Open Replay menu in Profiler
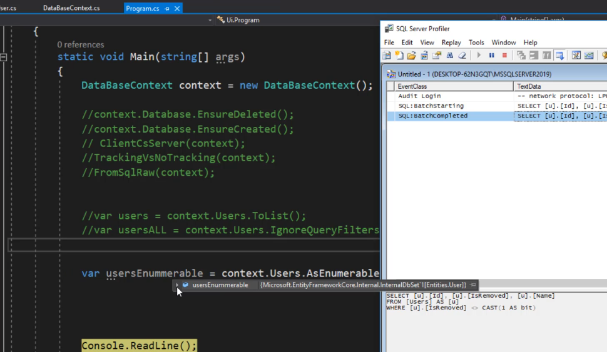 click(x=451, y=43)
